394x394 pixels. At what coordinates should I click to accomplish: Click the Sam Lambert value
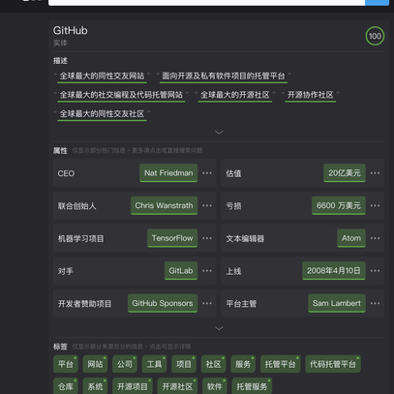[x=337, y=303]
